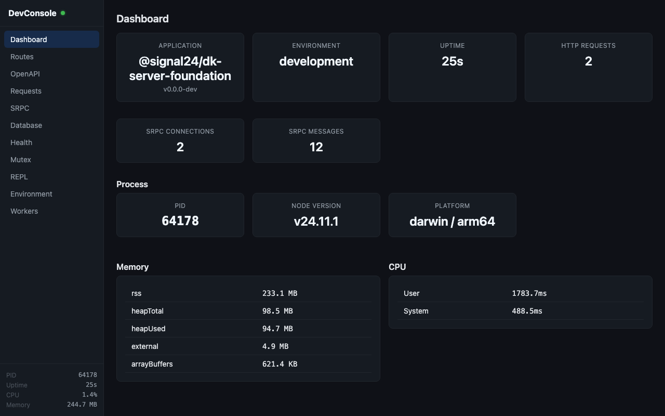
Task: Click the SRPC CONNECTIONS card
Action: [x=180, y=140]
